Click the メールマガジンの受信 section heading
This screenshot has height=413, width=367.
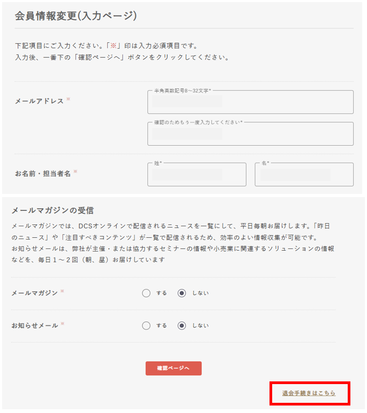point(53,210)
